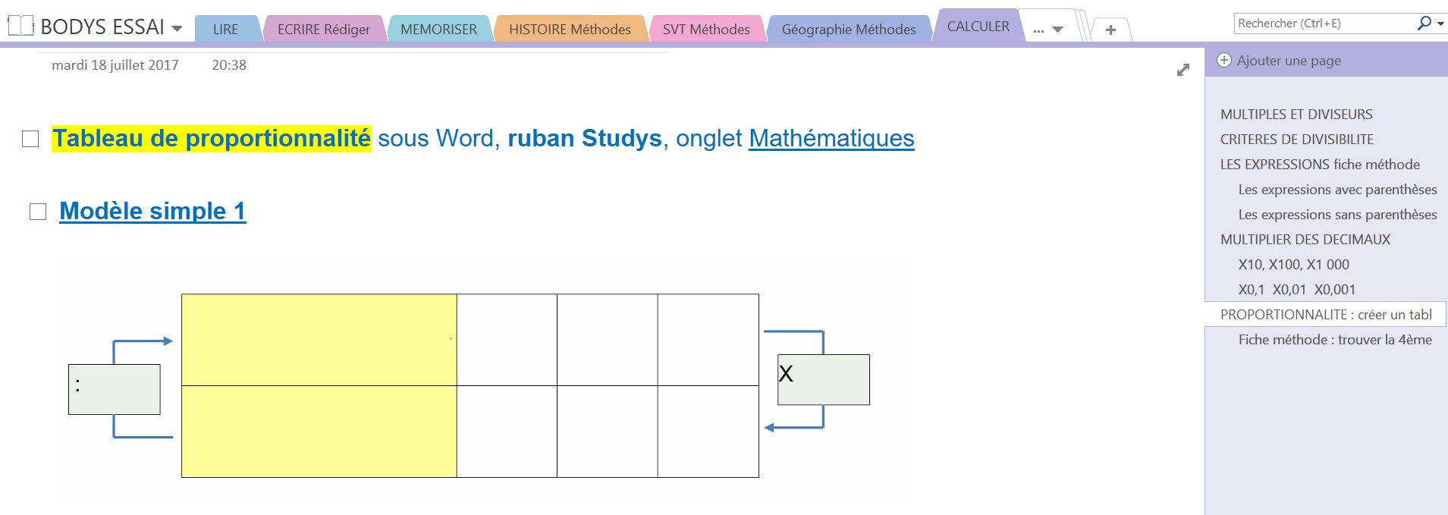Image resolution: width=1448 pixels, height=515 pixels.
Task: Check the Tableau de proportionnalité to-do box
Action: (x=30, y=139)
